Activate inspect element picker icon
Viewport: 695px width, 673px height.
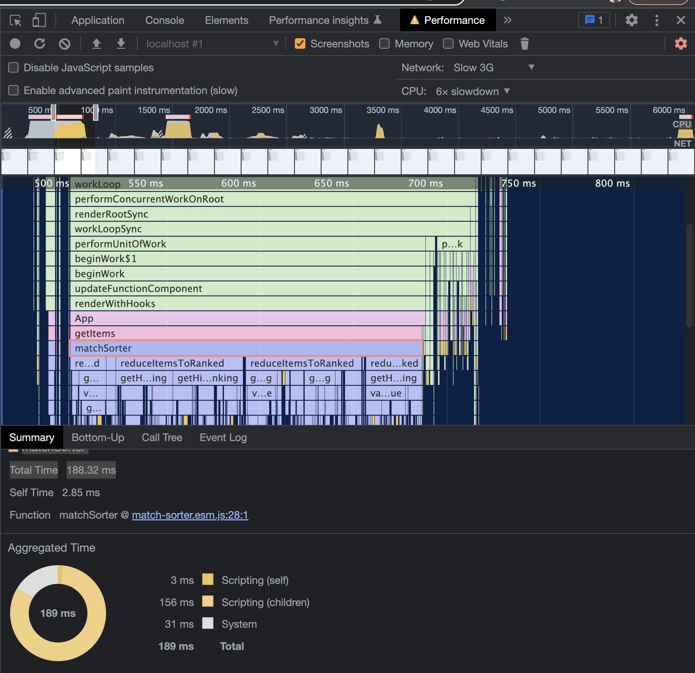point(15,20)
